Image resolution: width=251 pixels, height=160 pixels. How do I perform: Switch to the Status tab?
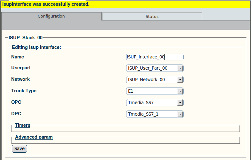click(152, 17)
